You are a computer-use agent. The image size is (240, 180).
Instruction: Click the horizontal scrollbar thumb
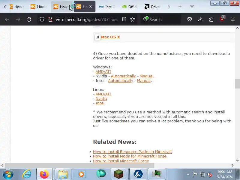[79, 165]
